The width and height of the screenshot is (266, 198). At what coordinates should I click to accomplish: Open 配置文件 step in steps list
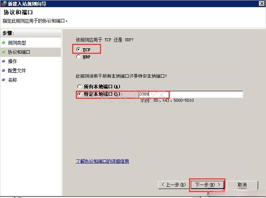pyautogui.click(x=17, y=71)
